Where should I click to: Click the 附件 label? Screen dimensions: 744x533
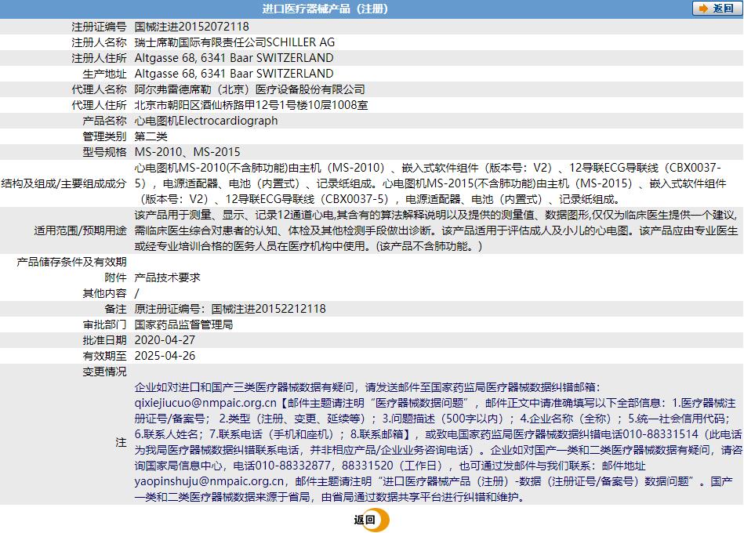(116, 277)
